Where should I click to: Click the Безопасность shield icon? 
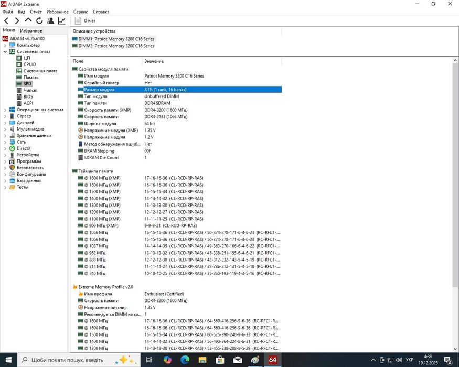[12, 168]
